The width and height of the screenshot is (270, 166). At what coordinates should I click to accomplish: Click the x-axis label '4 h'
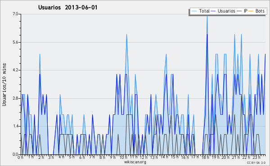click(62, 157)
